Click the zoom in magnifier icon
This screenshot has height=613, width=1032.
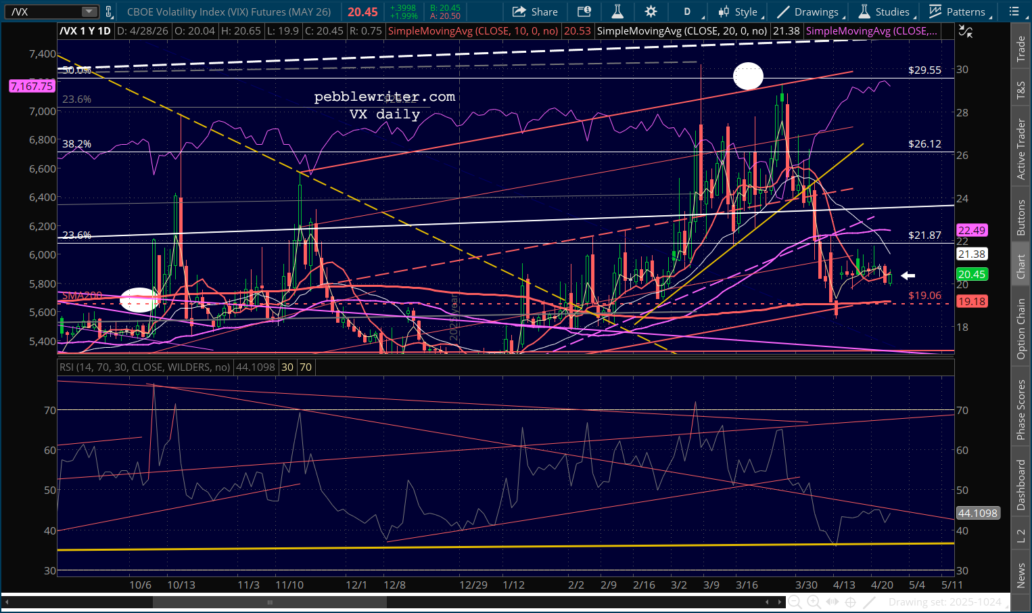click(x=814, y=601)
